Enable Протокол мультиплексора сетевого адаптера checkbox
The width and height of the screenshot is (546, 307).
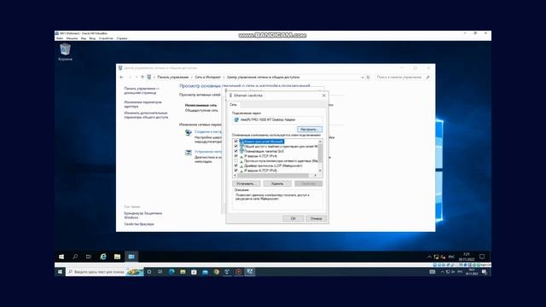click(235, 161)
